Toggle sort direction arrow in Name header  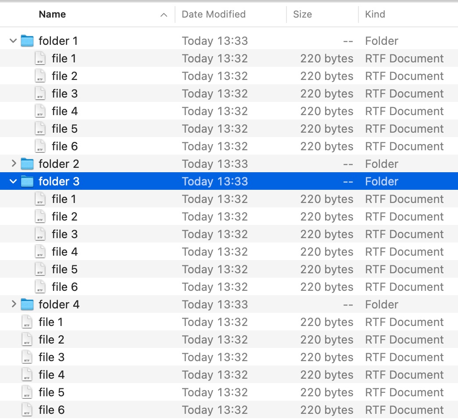click(x=164, y=15)
